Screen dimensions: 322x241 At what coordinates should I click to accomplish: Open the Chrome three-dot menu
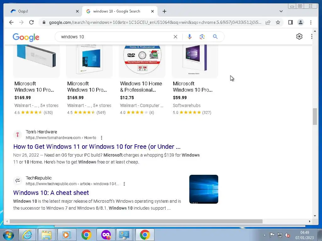pos(311,22)
